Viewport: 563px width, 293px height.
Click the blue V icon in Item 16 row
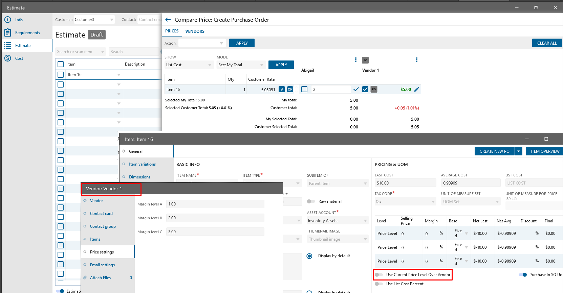tap(281, 90)
